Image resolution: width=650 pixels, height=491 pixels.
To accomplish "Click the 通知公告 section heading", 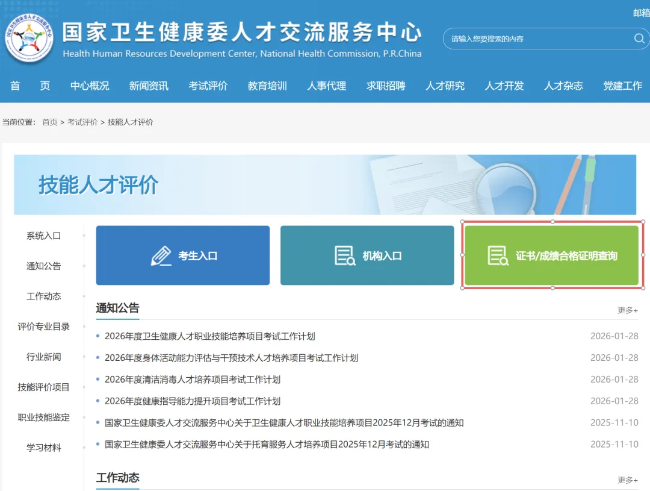I will click(118, 308).
